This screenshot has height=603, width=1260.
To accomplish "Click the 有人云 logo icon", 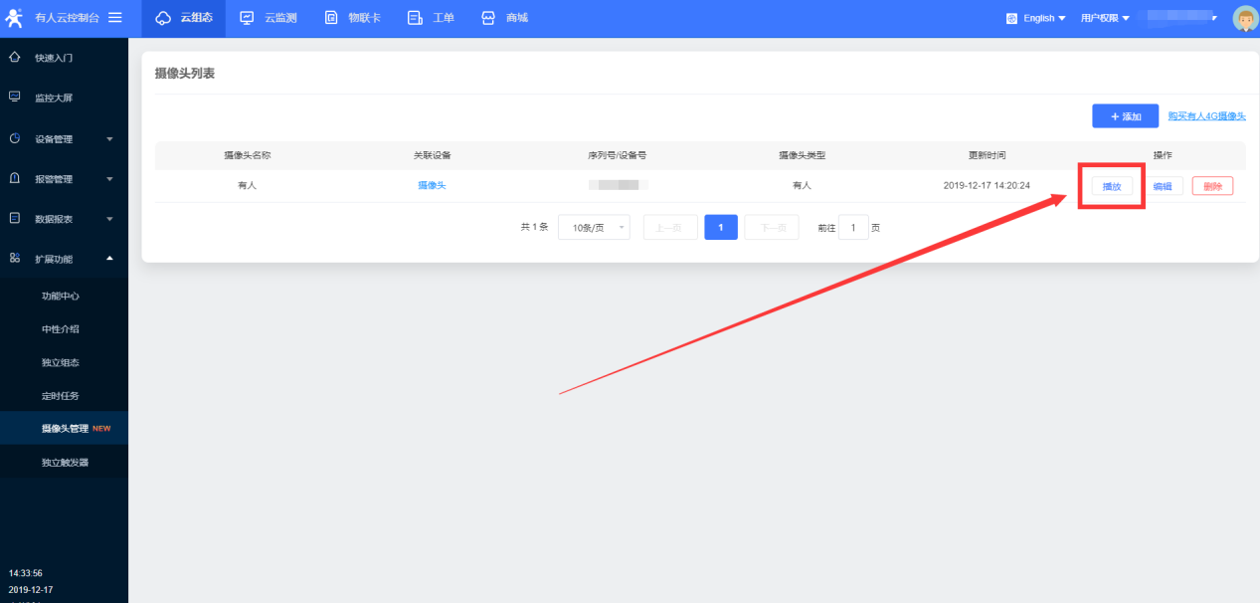I will pos(15,18).
